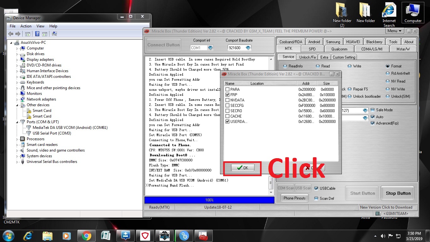The width and height of the screenshot is (430, 242).
Task: Click the COM Scan button
Action: [286, 188]
